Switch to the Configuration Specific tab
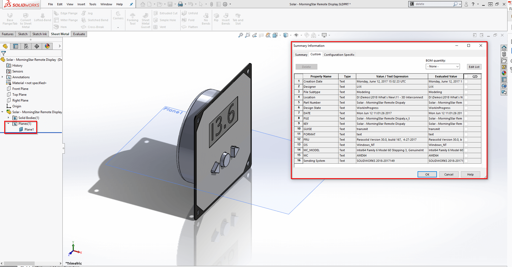This screenshot has height=267, width=512. (339, 55)
